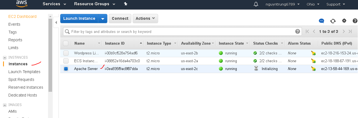
Task: Open the feedback chat bubble icon
Action: click(321, 21)
